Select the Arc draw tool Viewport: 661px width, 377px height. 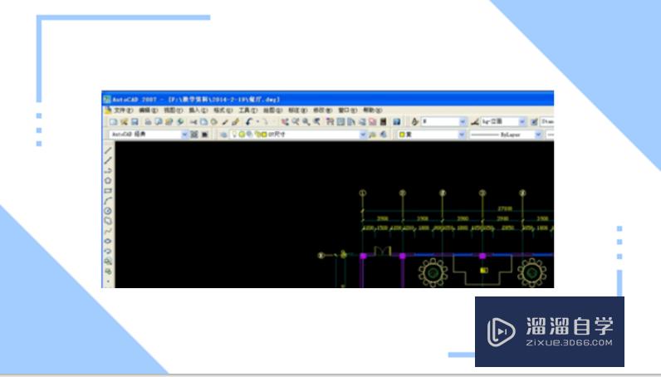[x=108, y=201]
